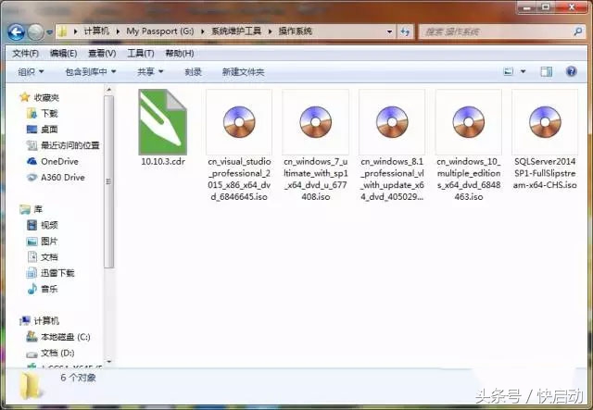Image resolution: width=593 pixels, height=410 pixels.
Task: Open help with the blue question icon
Action: [571, 71]
